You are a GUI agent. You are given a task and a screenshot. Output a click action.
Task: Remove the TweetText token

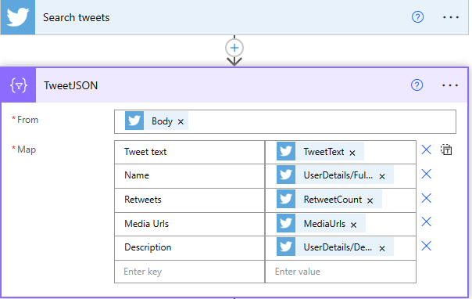(352, 153)
